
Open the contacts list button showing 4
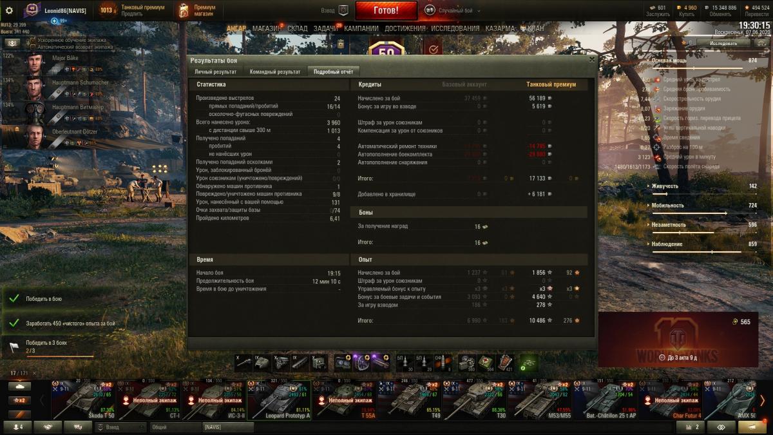tap(17, 427)
